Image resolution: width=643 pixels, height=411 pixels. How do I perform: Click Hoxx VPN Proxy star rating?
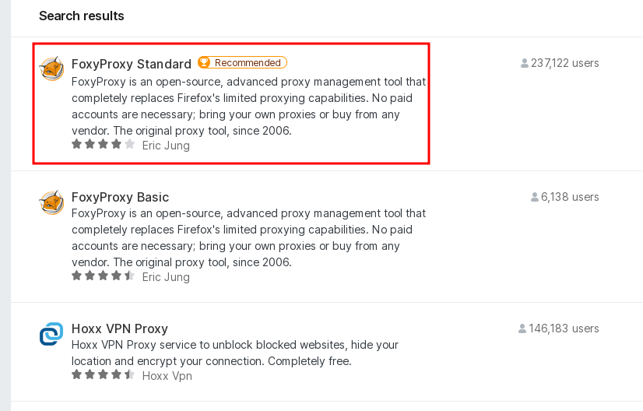(x=103, y=375)
